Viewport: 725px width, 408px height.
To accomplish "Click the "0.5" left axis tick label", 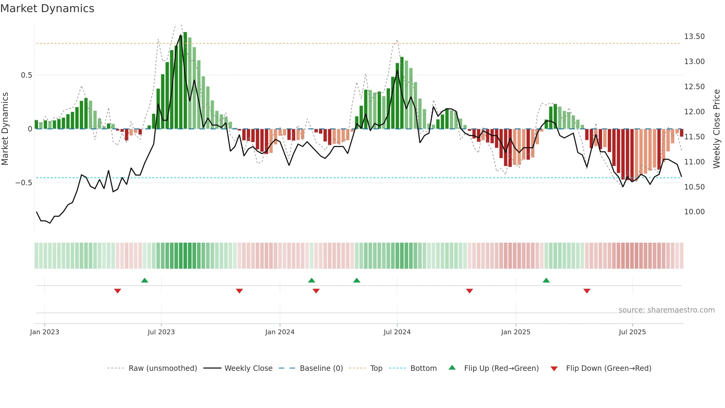I will pos(27,75).
